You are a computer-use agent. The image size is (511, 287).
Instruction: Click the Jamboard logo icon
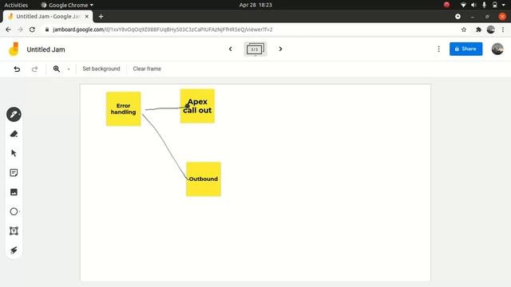pos(14,49)
